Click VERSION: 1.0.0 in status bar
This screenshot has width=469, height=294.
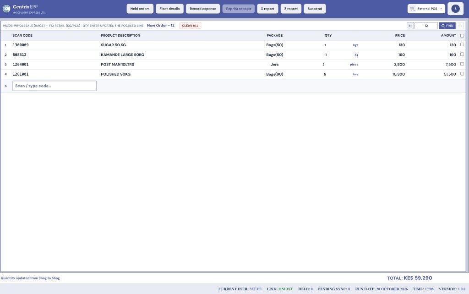(x=452, y=289)
